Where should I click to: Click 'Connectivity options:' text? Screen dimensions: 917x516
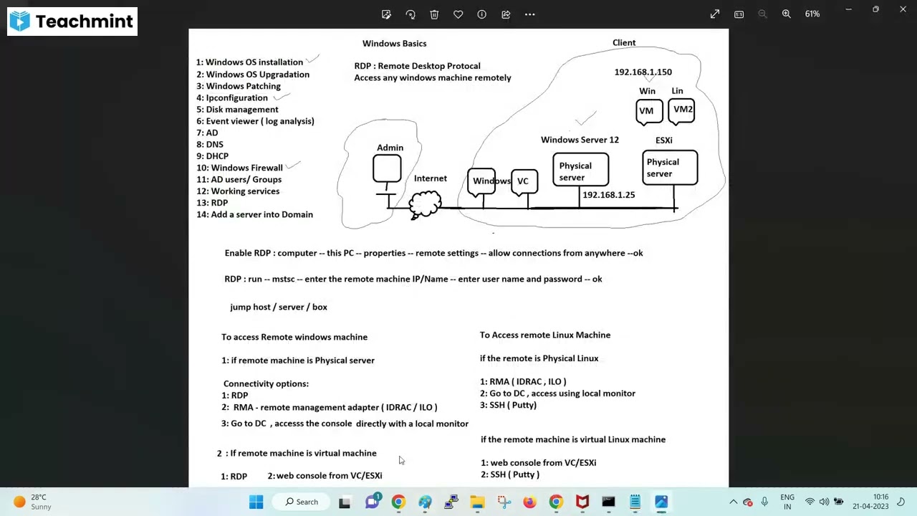[x=266, y=384]
